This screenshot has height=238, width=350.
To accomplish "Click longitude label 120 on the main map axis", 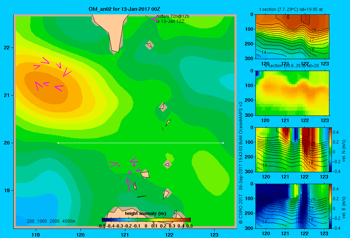I will [x=80, y=234].
